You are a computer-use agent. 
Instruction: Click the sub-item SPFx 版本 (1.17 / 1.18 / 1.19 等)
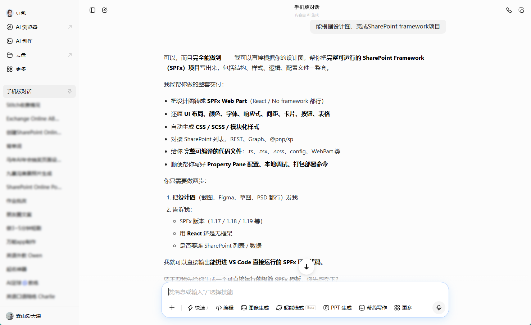click(221, 221)
